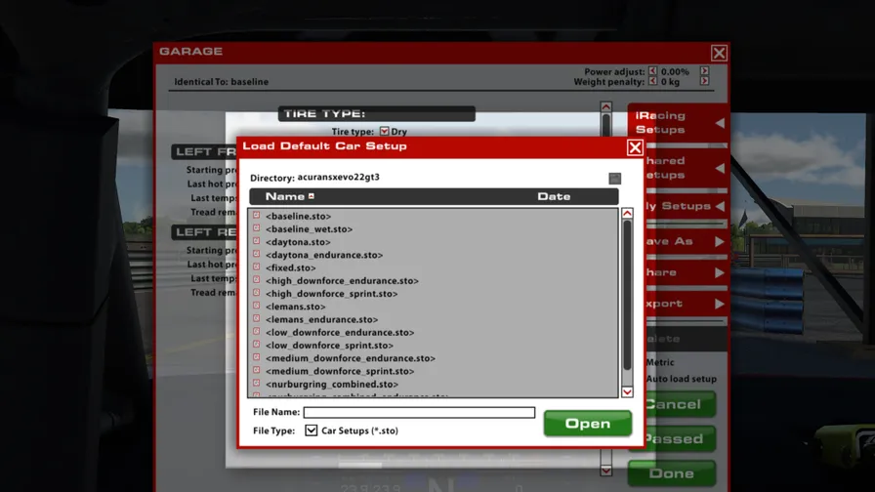
Task: Click the file icon beside high_downforce_sprint.sto
Action: coord(256,292)
